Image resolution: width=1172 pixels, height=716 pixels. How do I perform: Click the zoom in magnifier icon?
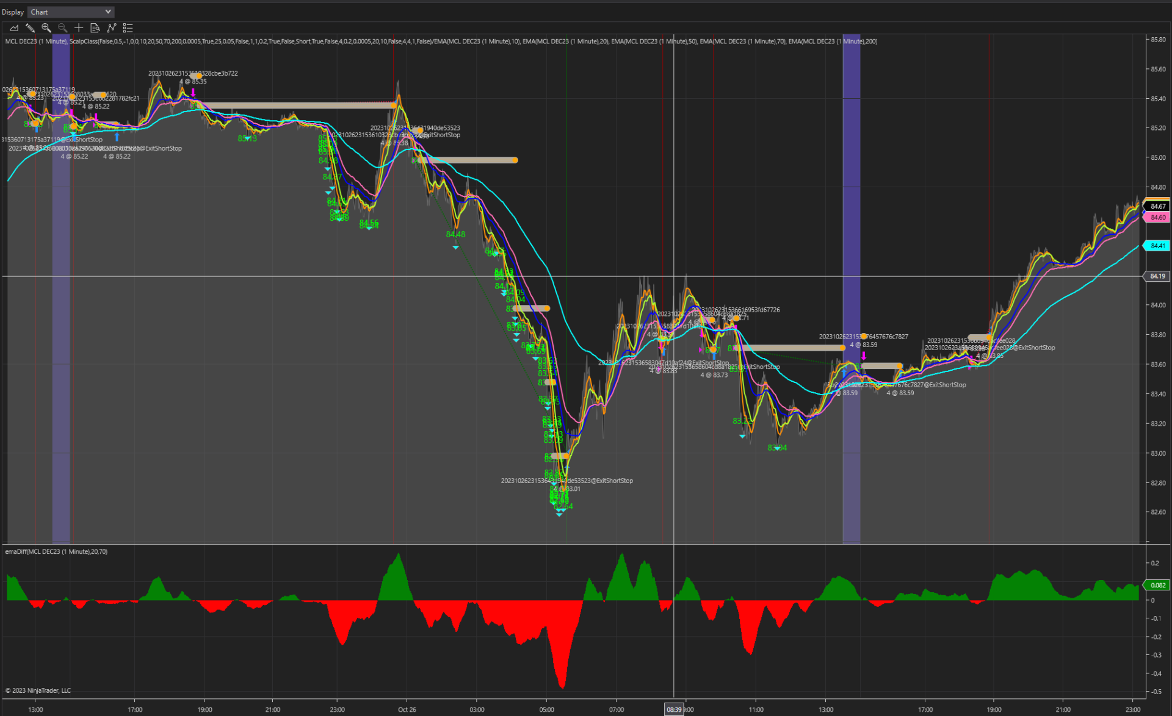click(46, 28)
